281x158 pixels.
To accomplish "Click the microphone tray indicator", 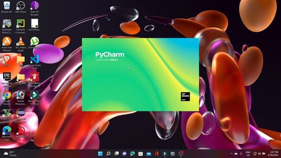I will click(x=241, y=154).
